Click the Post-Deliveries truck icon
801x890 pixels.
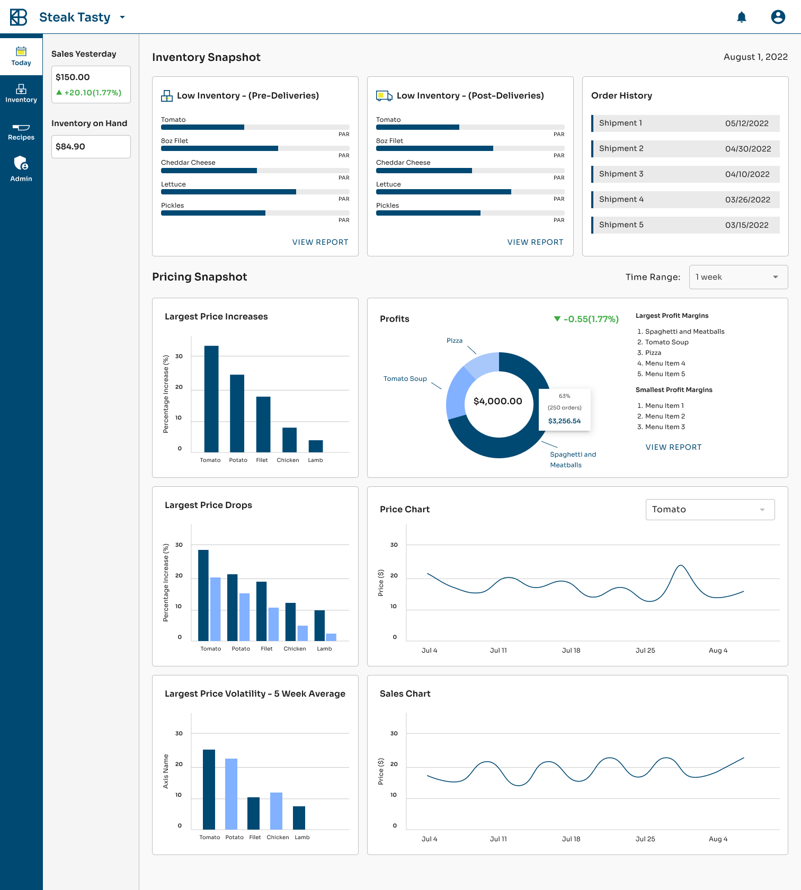384,96
